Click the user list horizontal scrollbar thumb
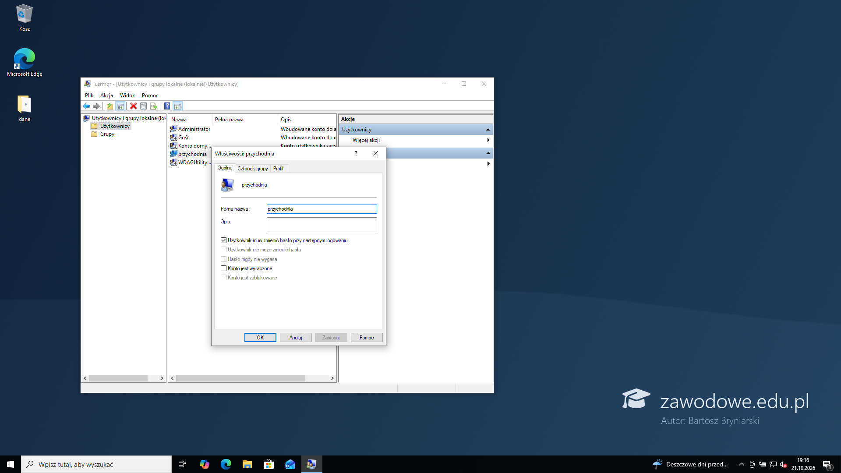Viewport: 841px width, 473px height. (x=240, y=378)
